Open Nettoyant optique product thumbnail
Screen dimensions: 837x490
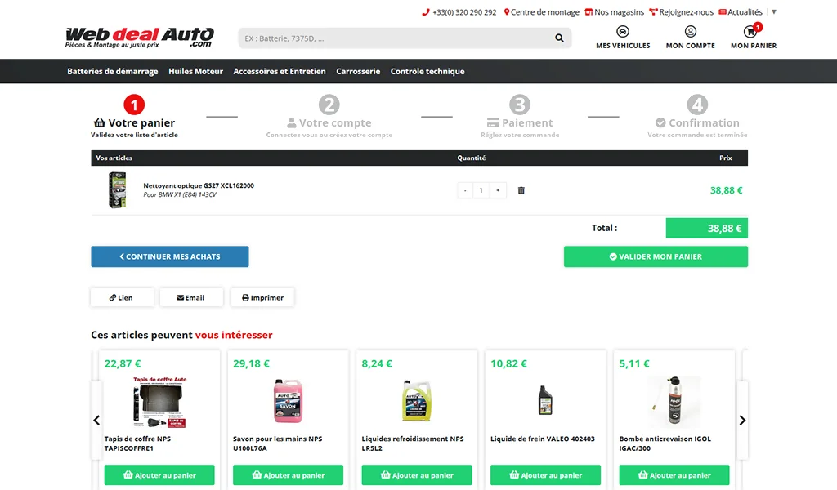(117, 190)
